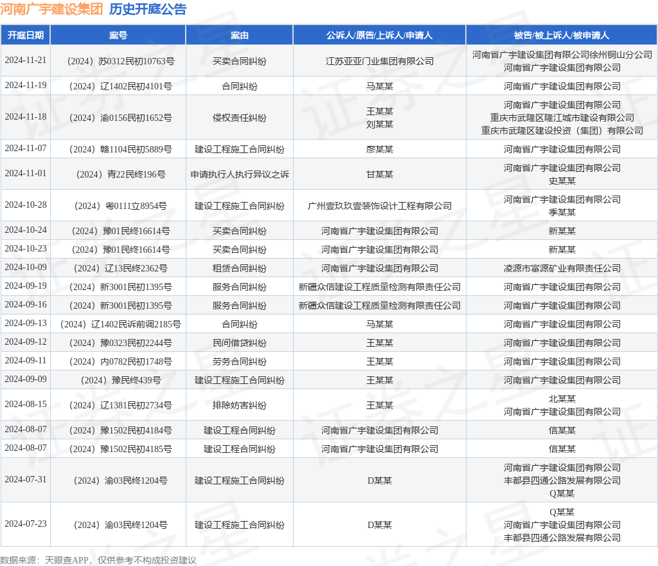The image size is (658, 566).
Task: Click case number 豫0323民初2244号
Action: (121, 343)
